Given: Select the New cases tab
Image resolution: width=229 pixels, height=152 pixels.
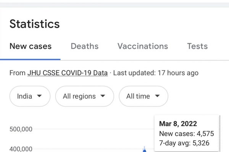Looking at the screenshot, I should coord(31,46).
